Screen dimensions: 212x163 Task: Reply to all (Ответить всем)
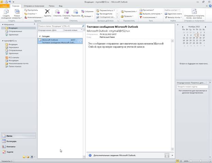click(x=66, y=14)
